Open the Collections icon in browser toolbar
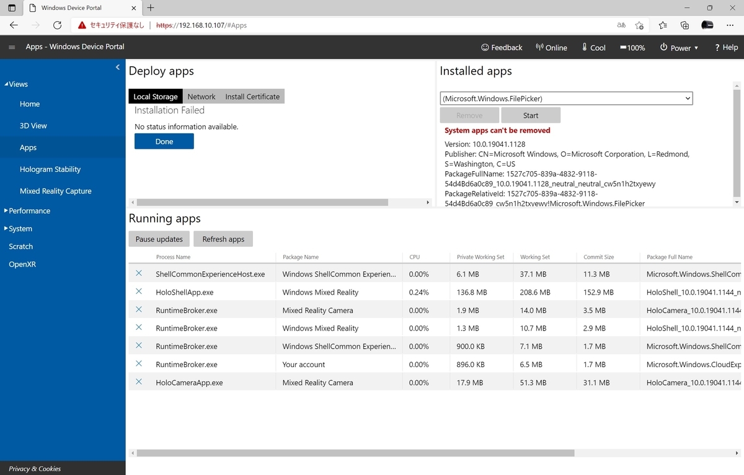Image resolution: width=744 pixels, height=475 pixels. click(684, 25)
